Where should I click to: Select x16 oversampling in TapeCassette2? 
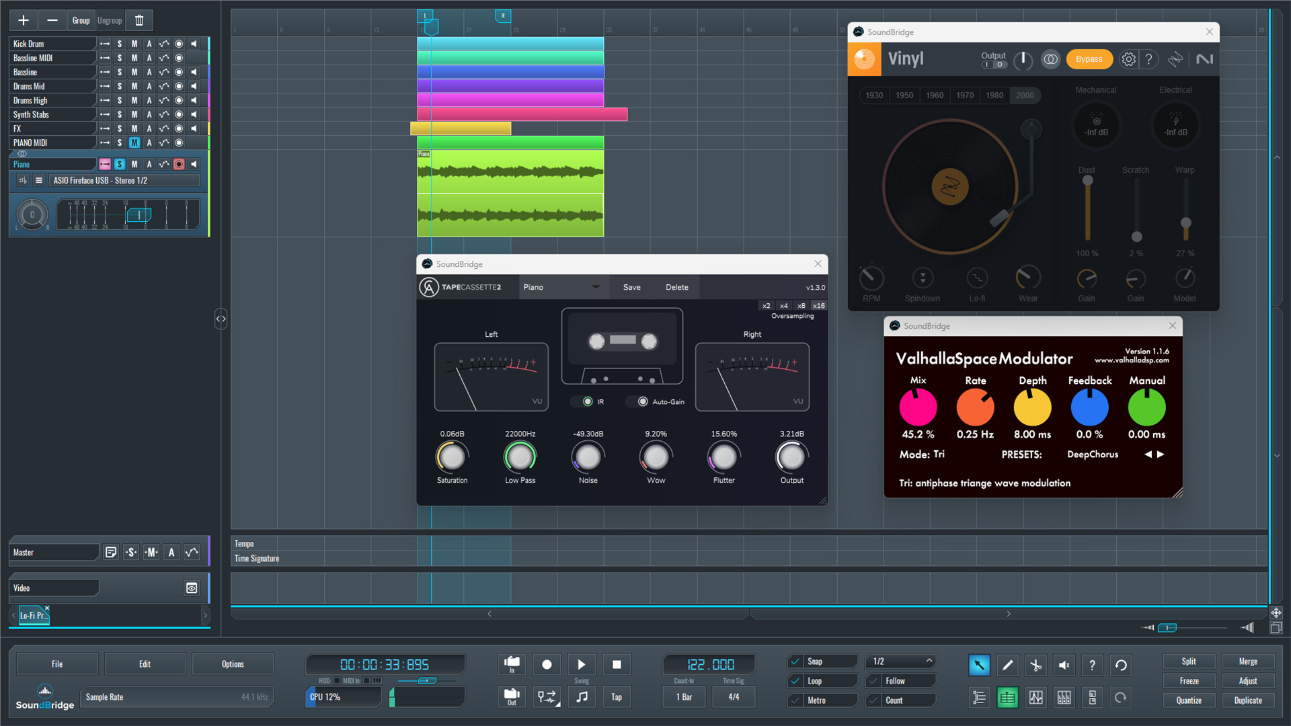[818, 306]
